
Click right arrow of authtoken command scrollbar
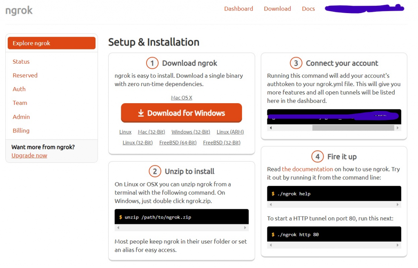[x=398, y=128]
